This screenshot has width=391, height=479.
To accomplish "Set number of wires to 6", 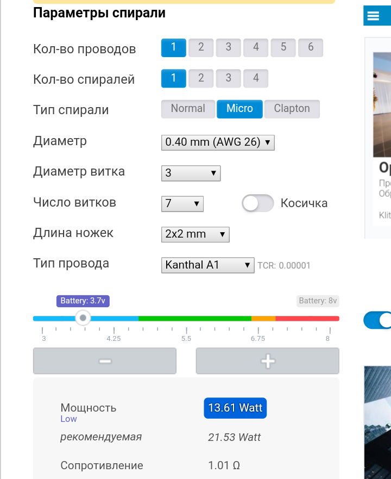I will [311, 47].
